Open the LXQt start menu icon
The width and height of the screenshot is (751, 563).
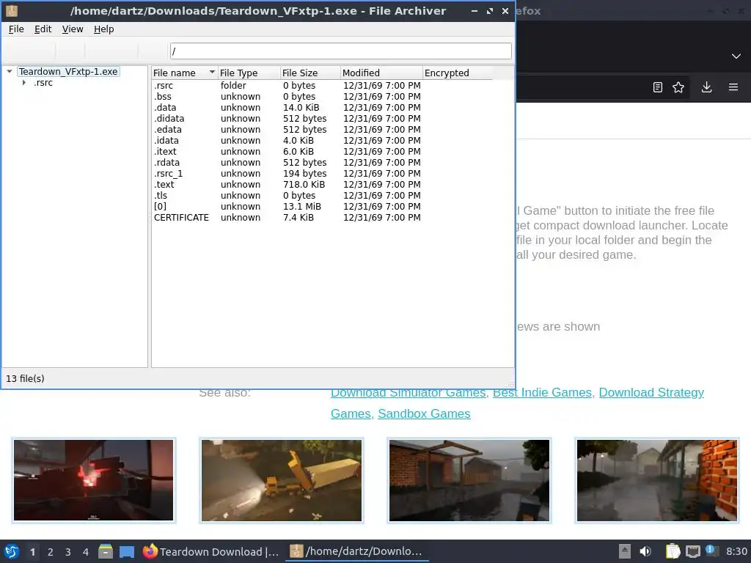pyautogui.click(x=12, y=551)
